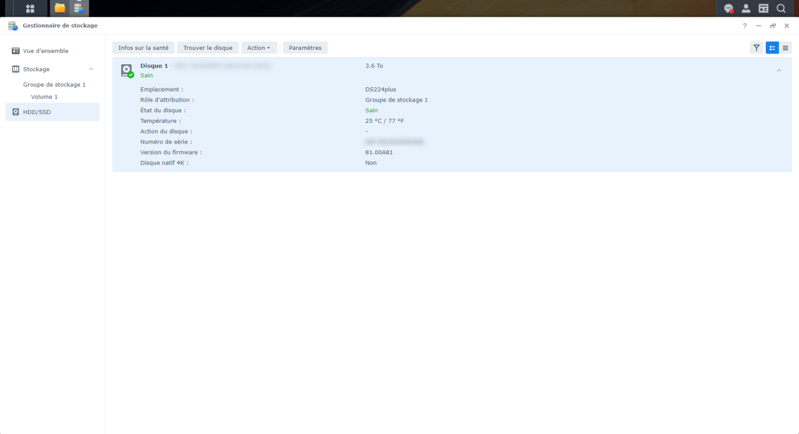Click Infos sur la santé button
Viewport: 799px width, 434px height.
pyautogui.click(x=143, y=47)
